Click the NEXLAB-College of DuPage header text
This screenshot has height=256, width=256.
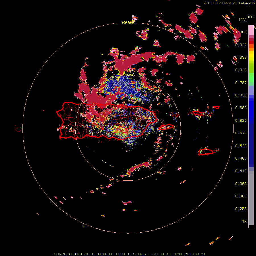(x=227, y=3)
